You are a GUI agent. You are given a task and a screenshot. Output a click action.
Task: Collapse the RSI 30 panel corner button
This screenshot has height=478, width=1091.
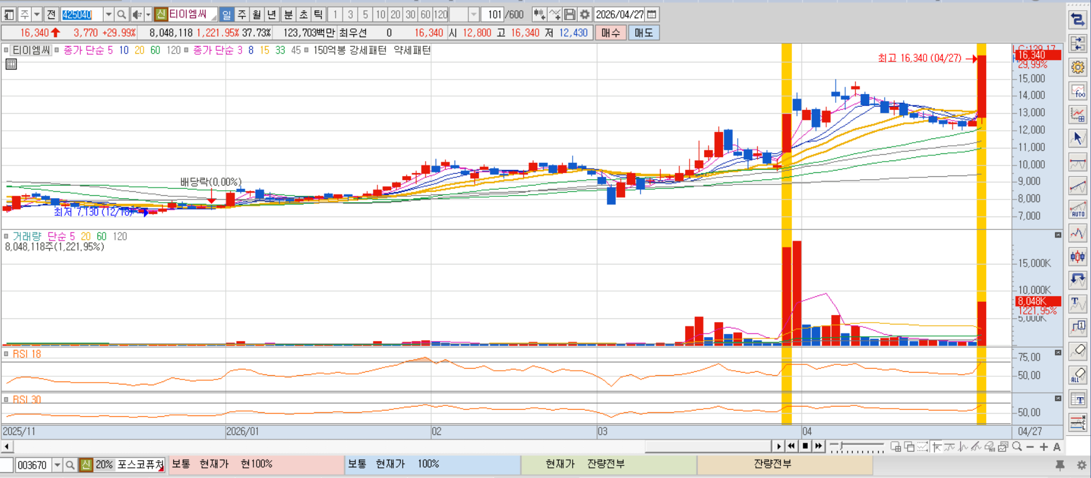pyautogui.click(x=1058, y=398)
